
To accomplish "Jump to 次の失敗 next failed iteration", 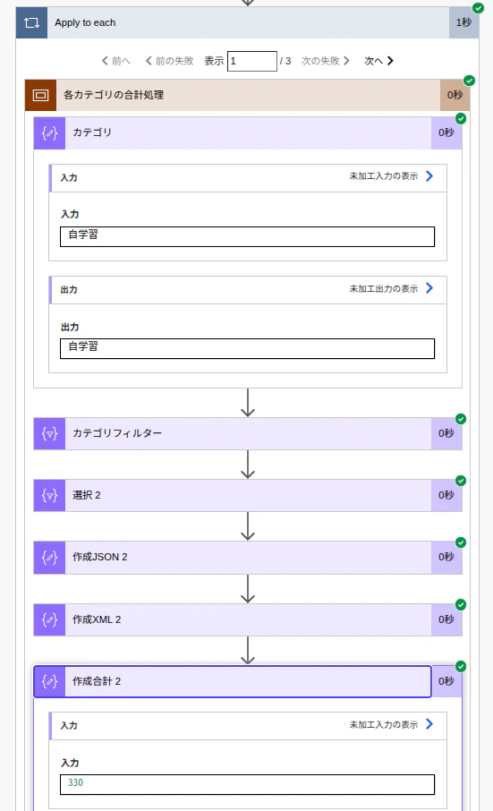I will 326,61.
